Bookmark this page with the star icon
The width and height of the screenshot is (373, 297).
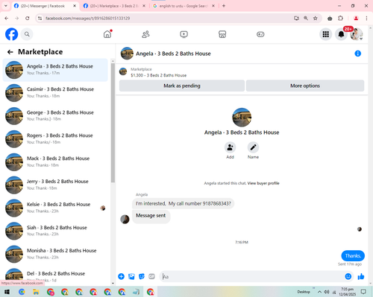point(315,18)
